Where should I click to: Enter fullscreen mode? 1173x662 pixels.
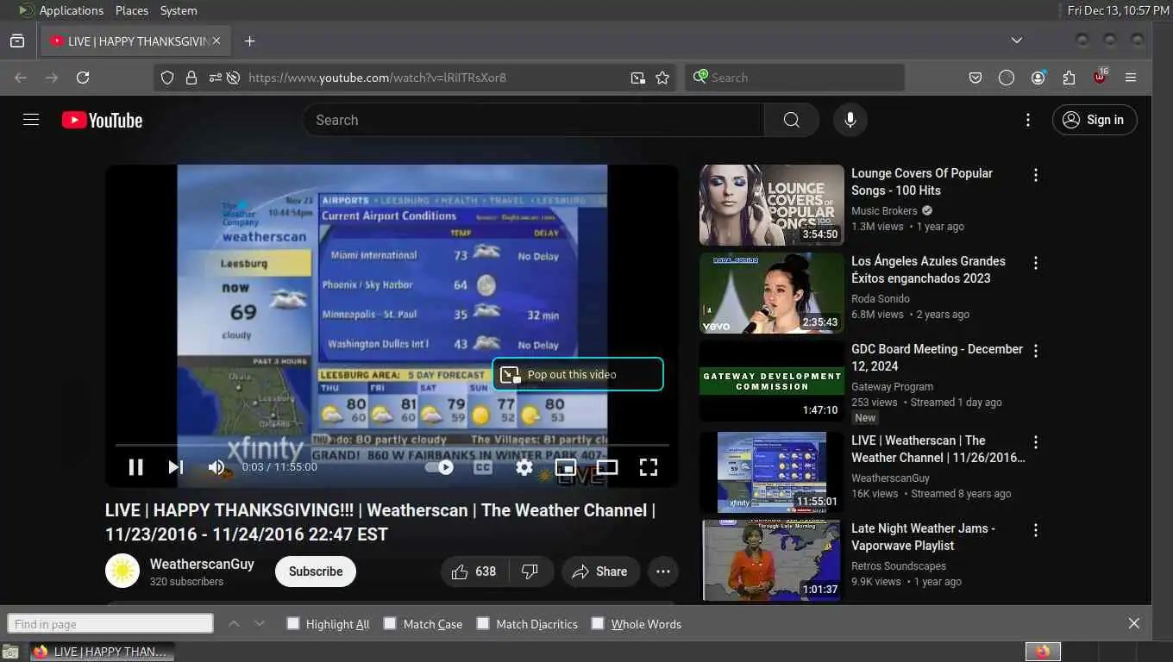[649, 467]
